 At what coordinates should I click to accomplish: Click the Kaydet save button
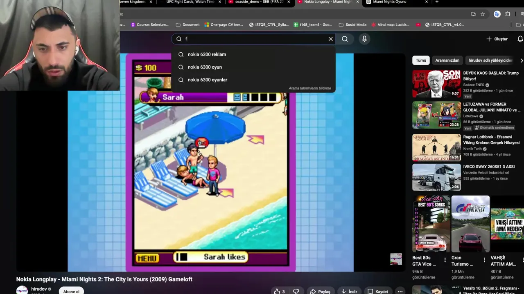coord(377,292)
